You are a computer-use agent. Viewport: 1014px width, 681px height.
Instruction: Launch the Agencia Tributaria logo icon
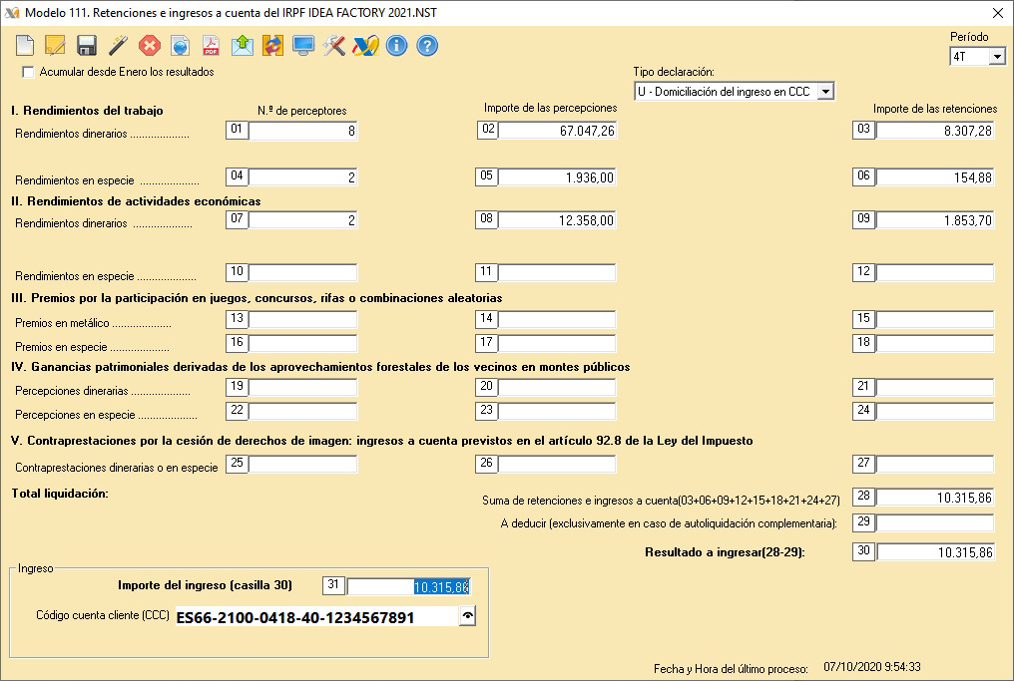tap(366, 45)
